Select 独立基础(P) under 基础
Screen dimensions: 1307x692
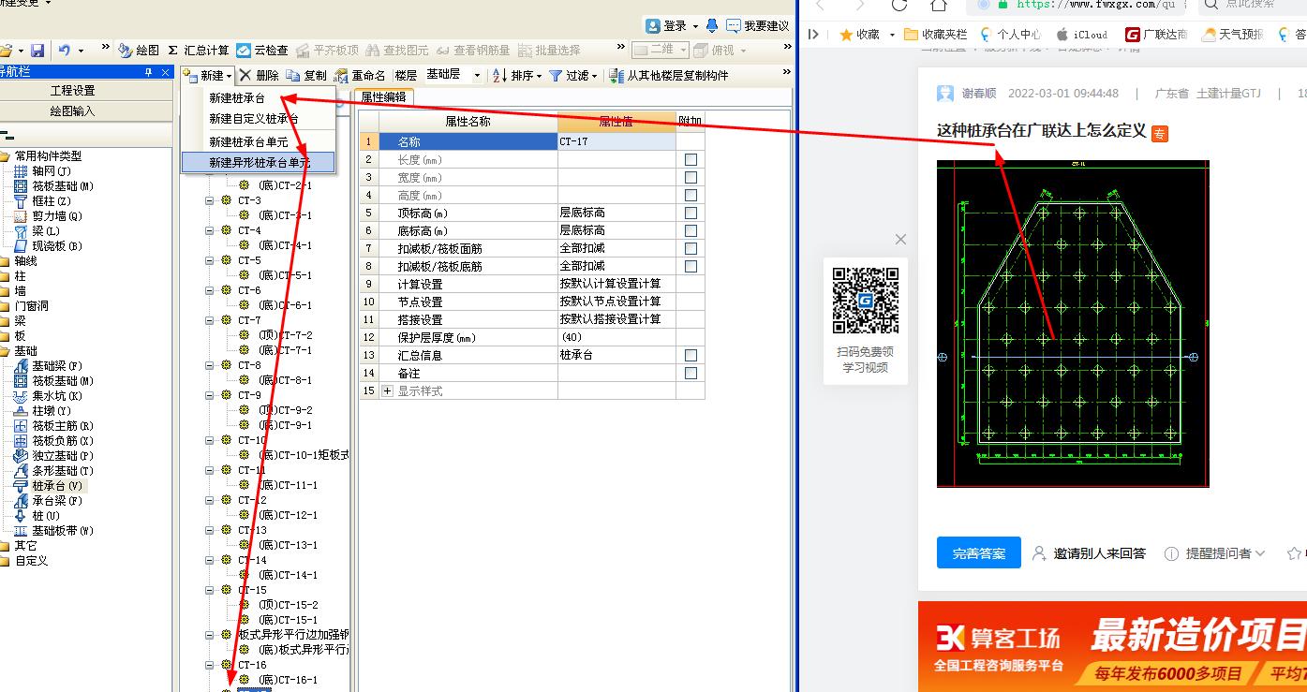pos(54,456)
